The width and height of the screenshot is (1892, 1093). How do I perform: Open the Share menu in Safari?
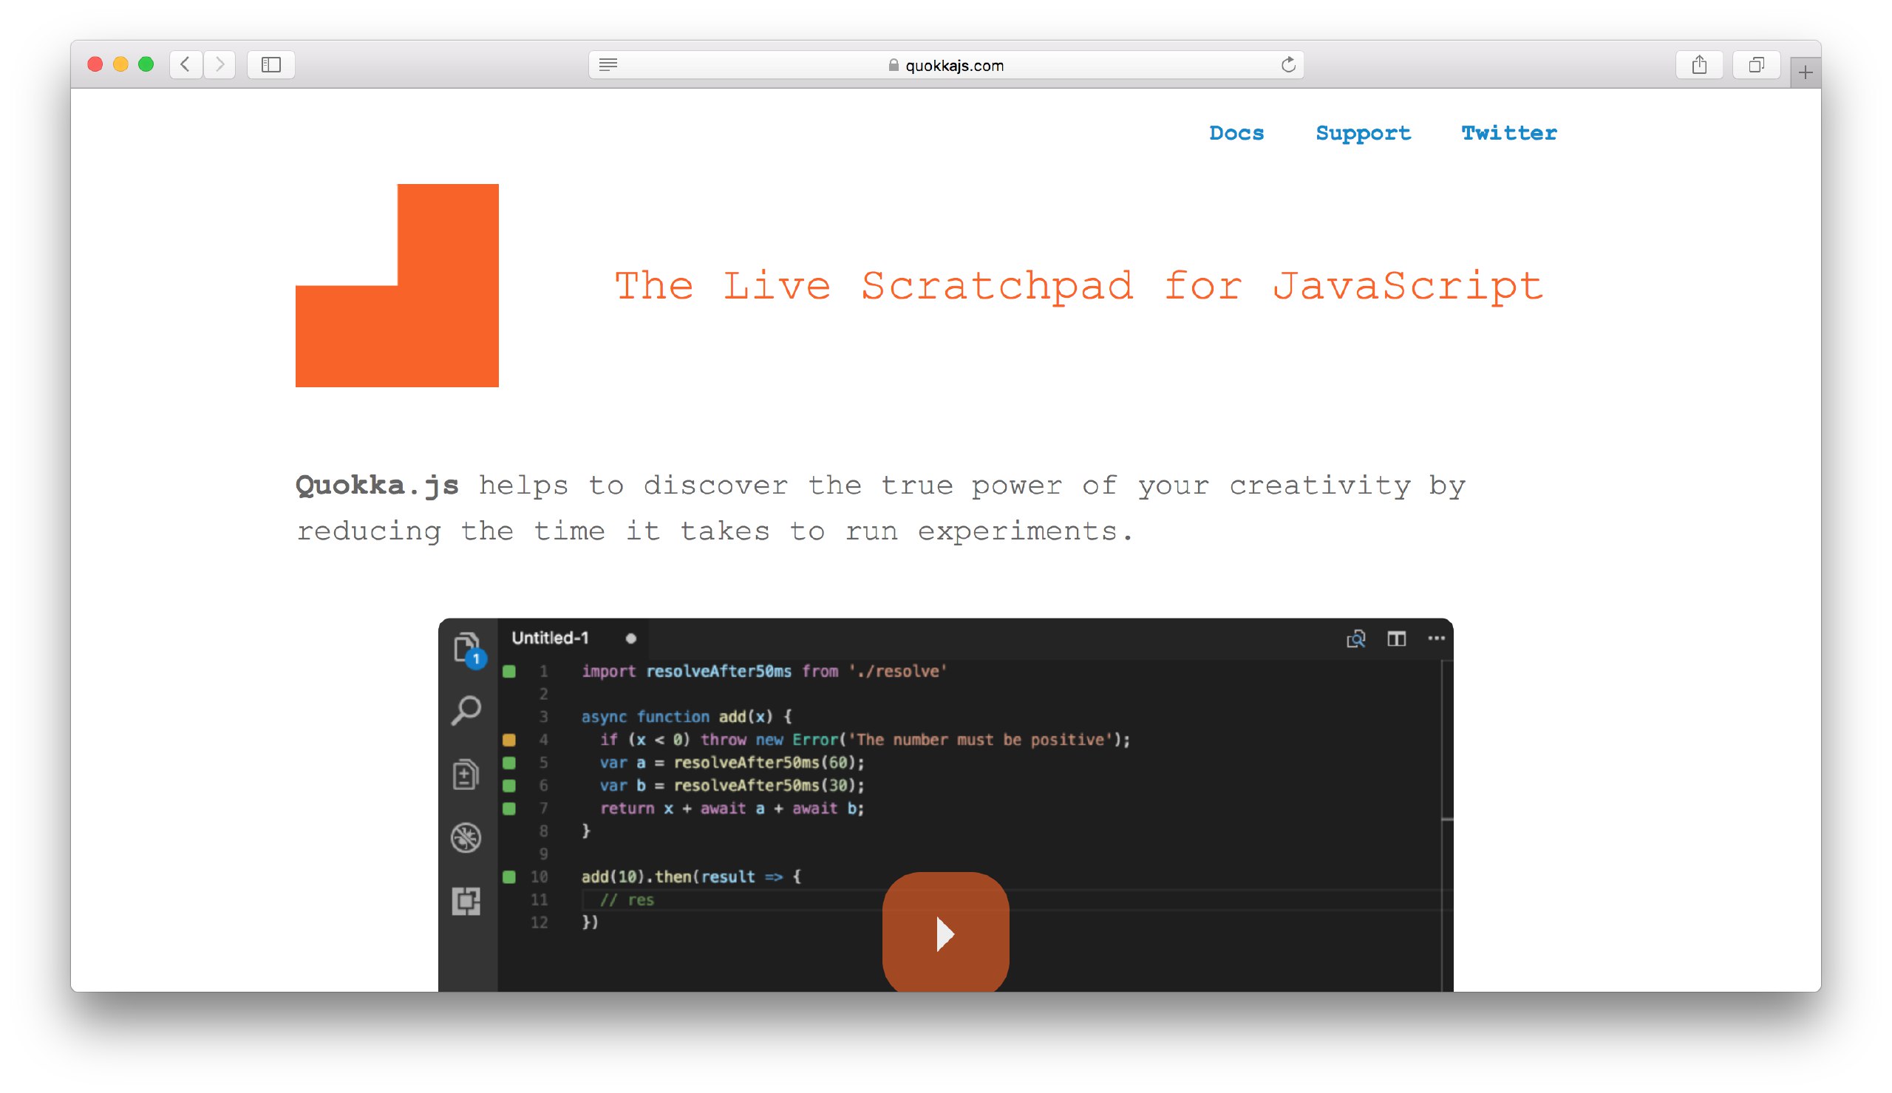(x=1699, y=64)
